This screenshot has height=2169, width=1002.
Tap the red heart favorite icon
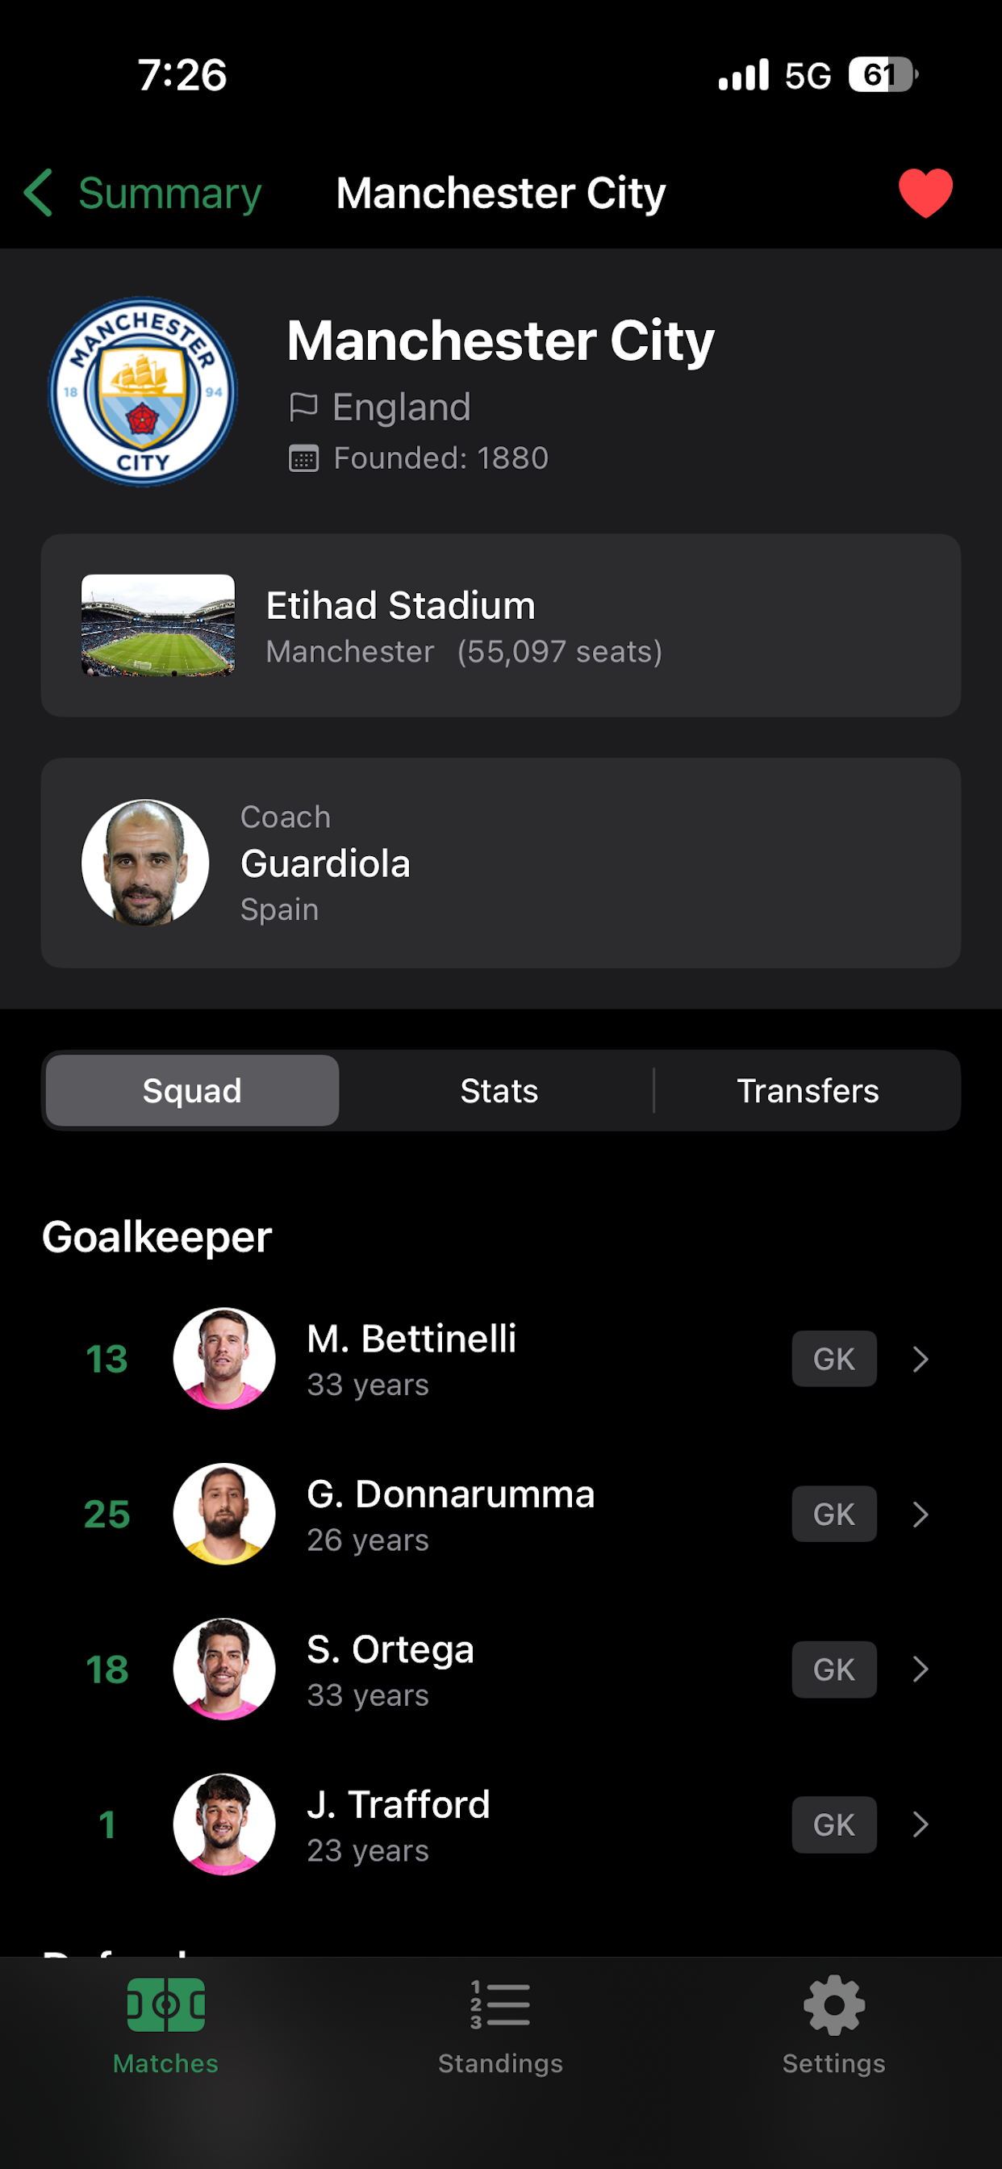point(925,193)
